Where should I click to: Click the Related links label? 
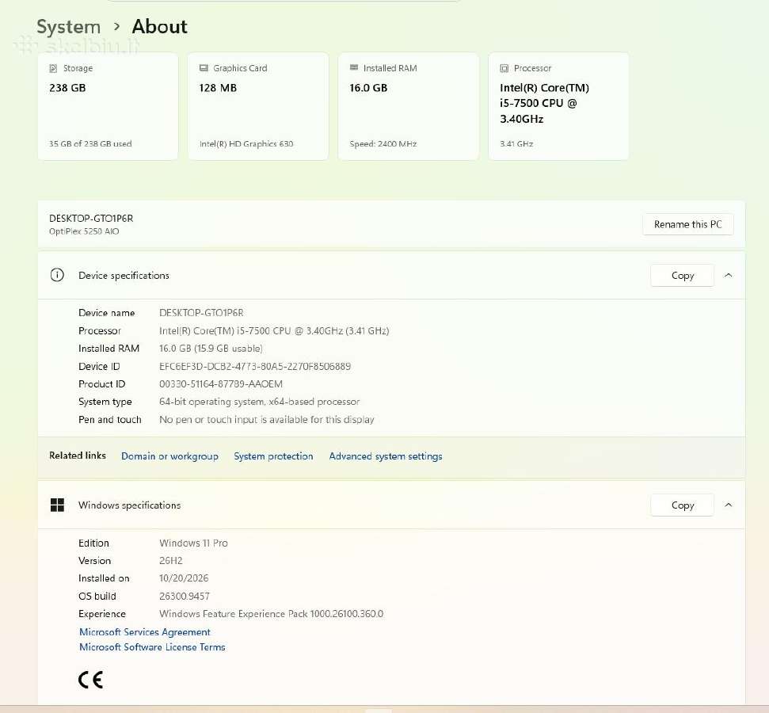point(78,456)
